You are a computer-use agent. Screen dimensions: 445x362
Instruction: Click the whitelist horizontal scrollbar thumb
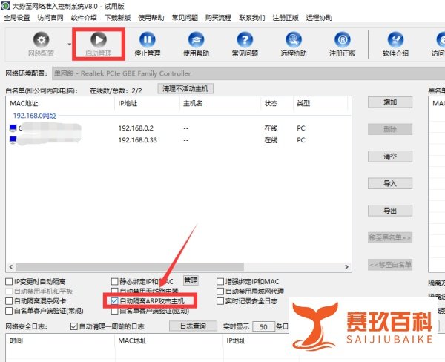coord(130,266)
